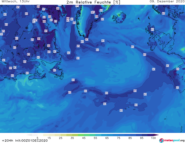
Task: Click the title "2m Relative Feuchte [%]"
Action: [x=93, y=2]
